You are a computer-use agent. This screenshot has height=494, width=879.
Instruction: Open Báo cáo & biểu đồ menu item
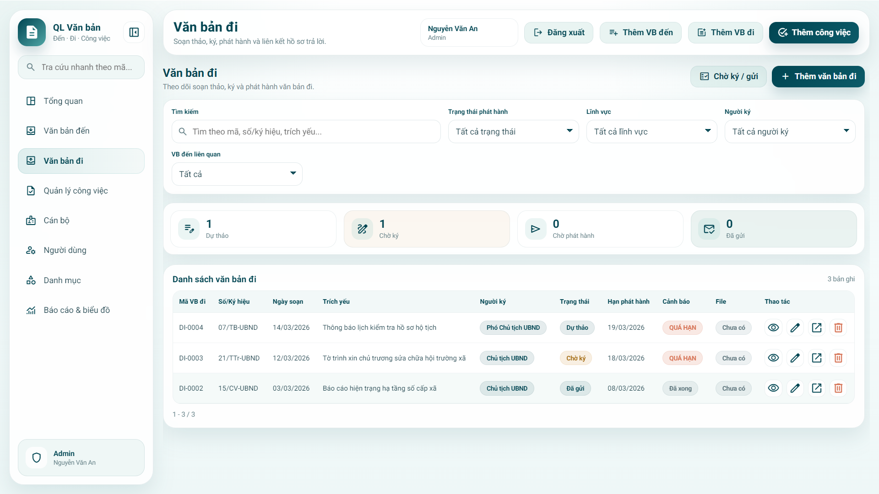[76, 310]
